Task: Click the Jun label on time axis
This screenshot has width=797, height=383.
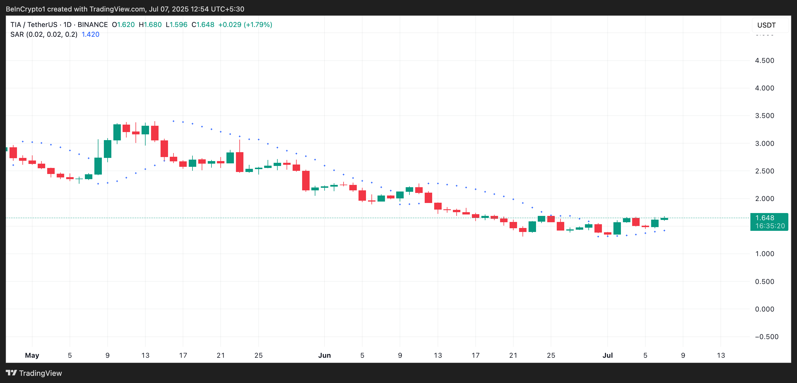Action: pos(324,355)
